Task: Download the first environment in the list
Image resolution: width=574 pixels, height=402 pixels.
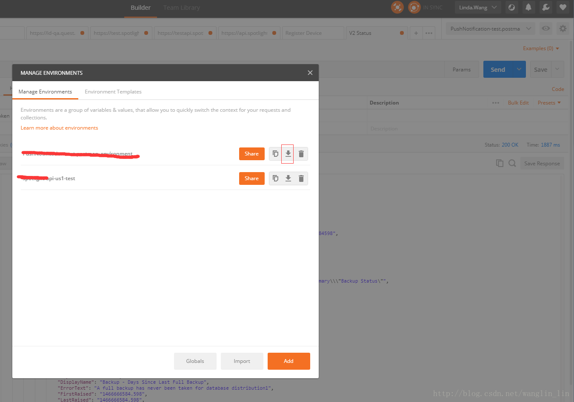Action: click(288, 154)
